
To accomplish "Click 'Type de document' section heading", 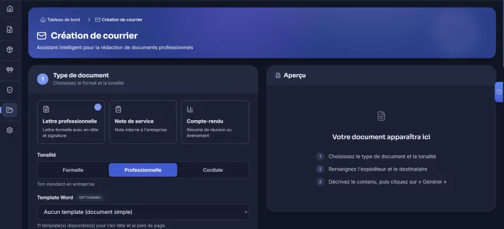I will (81, 75).
